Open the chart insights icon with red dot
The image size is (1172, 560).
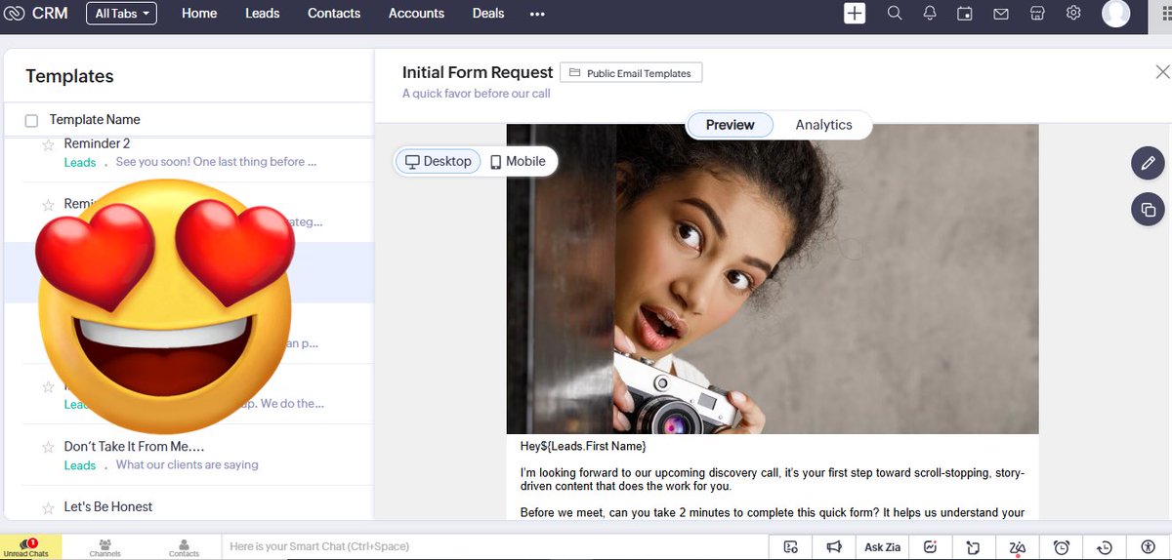point(931,547)
